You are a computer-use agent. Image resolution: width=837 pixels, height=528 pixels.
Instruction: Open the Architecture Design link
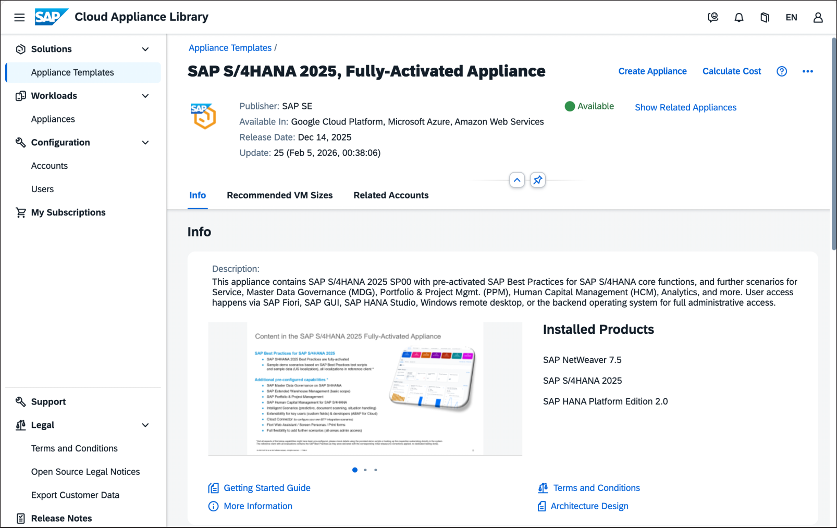pyautogui.click(x=589, y=506)
